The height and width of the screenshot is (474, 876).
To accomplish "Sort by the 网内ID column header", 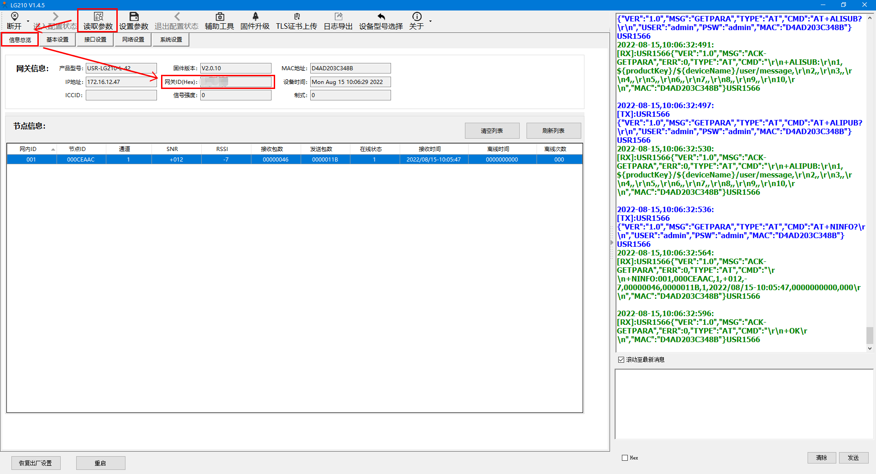I will pos(28,149).
